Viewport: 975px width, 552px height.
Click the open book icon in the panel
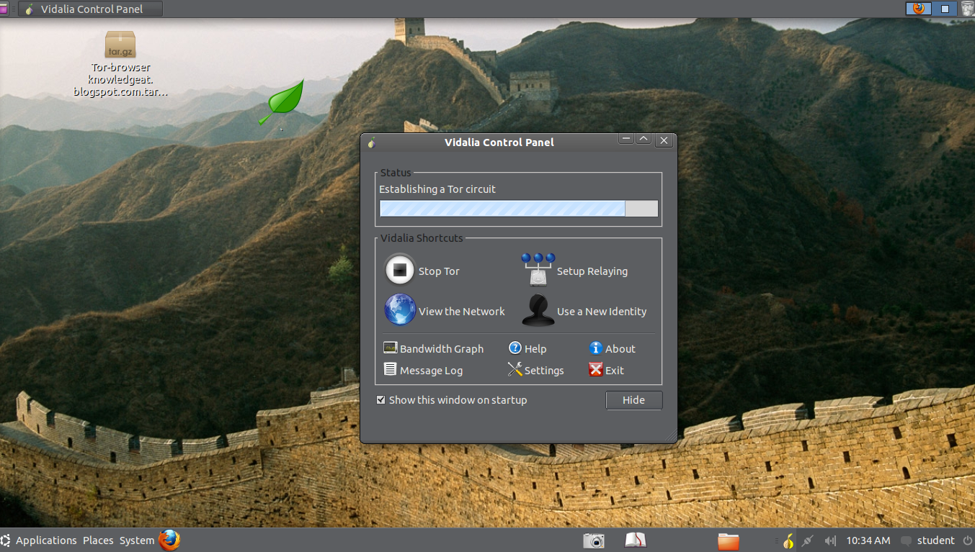(636, 540)
